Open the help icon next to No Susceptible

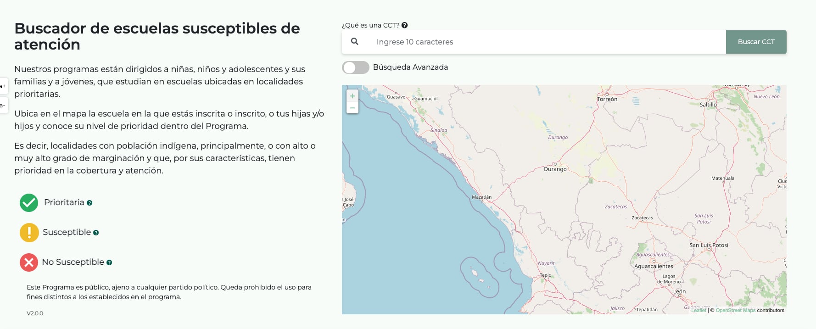click(109, 263)
